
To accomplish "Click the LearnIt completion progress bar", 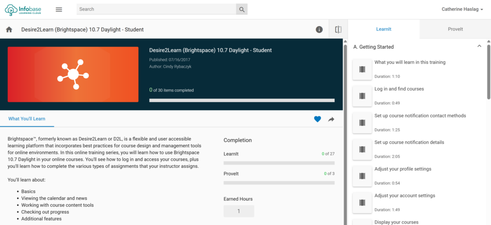I will (279, 163).
